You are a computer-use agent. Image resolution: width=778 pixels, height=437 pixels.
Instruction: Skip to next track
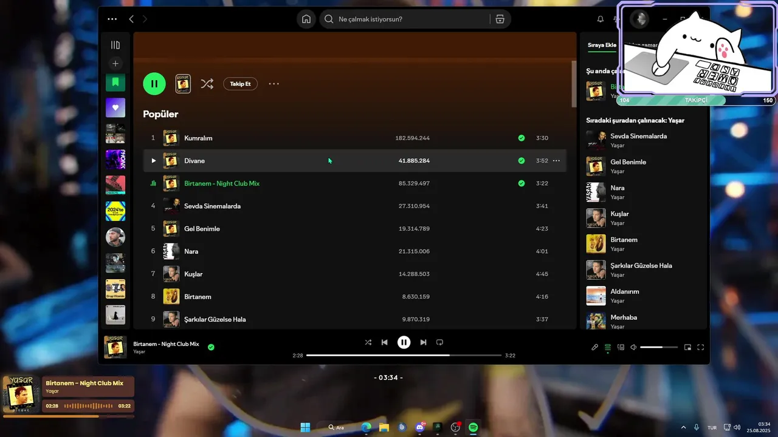click(423, 342)
